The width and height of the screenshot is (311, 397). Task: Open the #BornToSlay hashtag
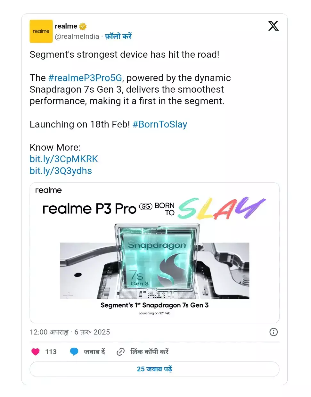[x=160, y=124]
